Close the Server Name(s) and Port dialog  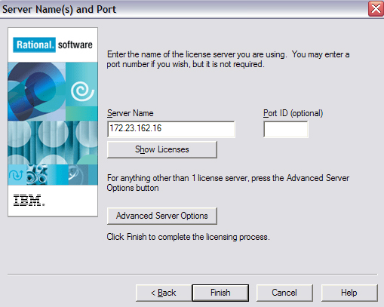376,9
